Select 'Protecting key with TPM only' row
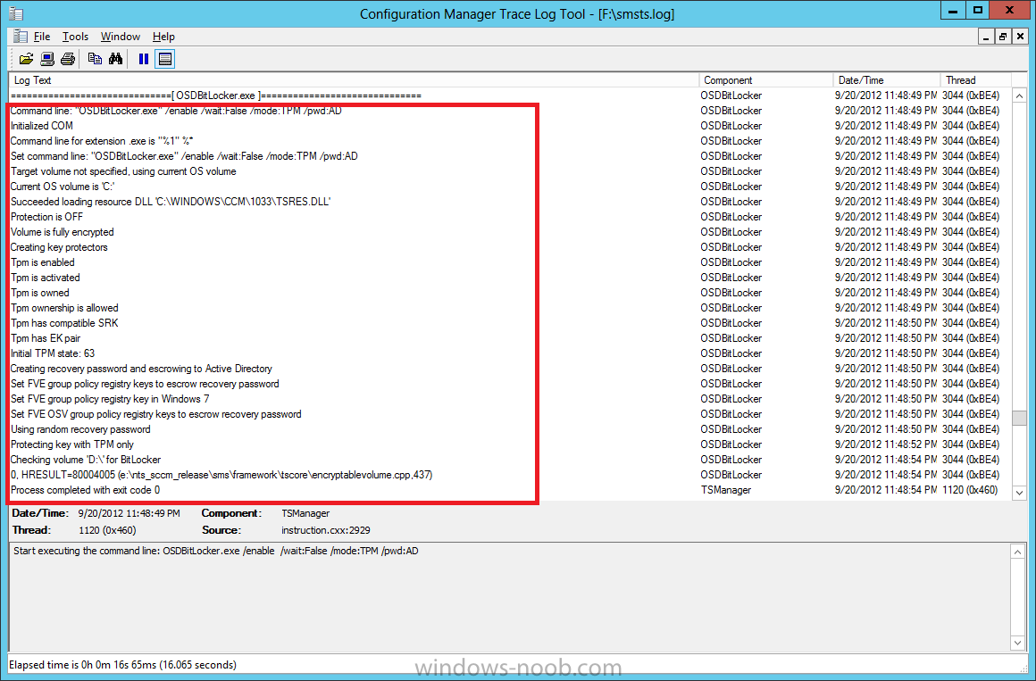The height and width of the screenshot is (681, 1036). (510, 444)
